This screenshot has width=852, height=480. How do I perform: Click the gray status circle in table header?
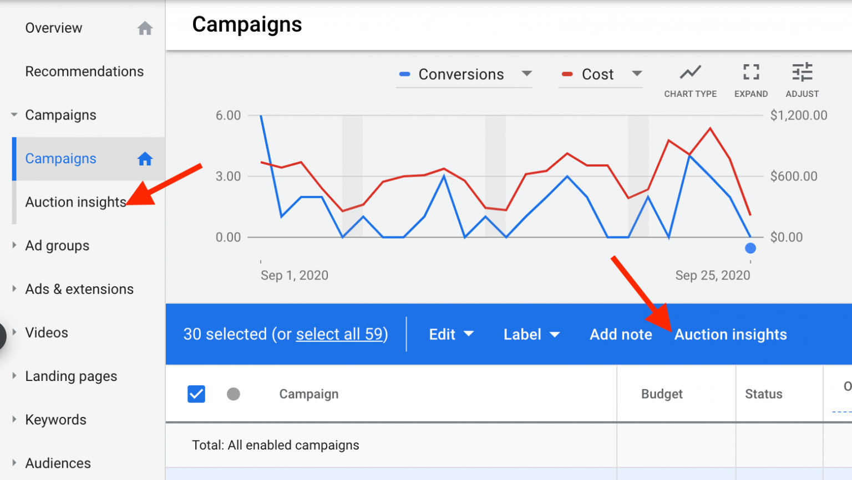[234, 394]
